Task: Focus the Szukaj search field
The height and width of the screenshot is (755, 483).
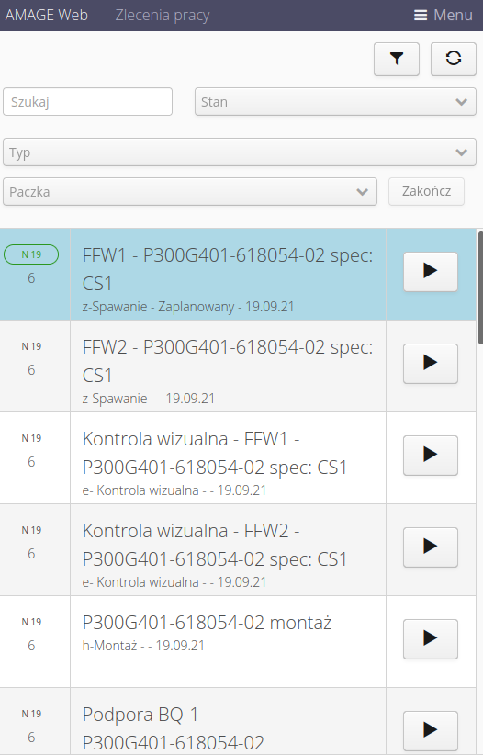Action: pos(87,102)
